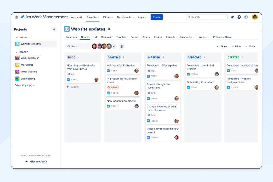Click the board search input field

pos(78,46)
